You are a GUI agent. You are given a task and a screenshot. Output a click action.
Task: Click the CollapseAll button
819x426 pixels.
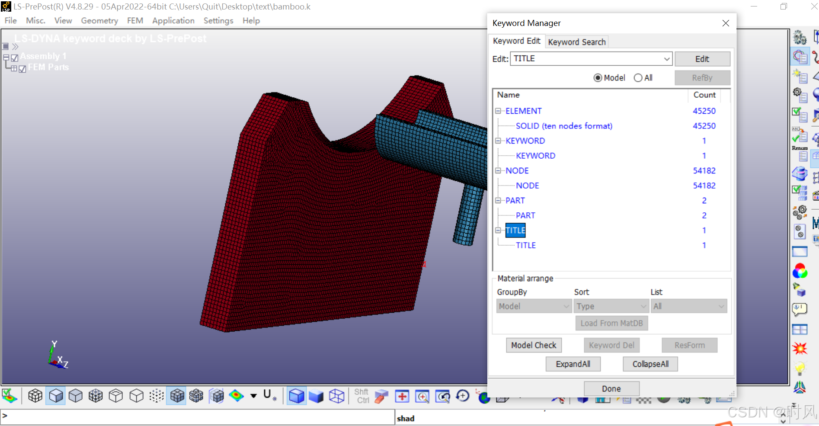[x=650, y=364]
